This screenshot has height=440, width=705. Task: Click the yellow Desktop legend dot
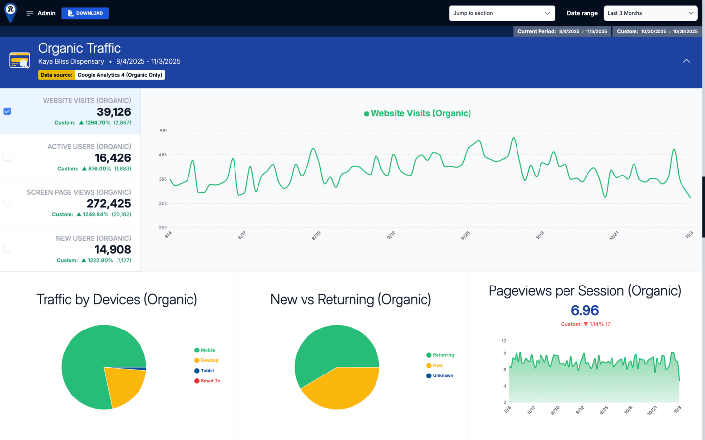point(197,360)
